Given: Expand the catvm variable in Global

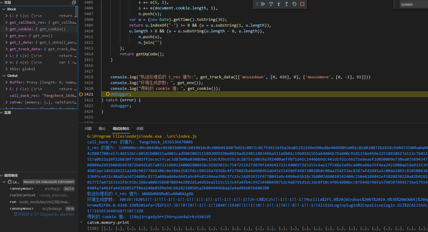Looking at the screenshot, I should 7,102.
